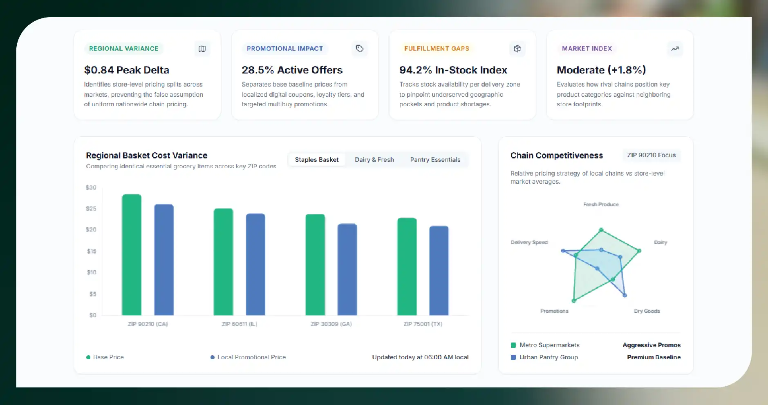Open the Pantry Essentials tab
This screenshot has width=768, height=405.
(435, 160)
